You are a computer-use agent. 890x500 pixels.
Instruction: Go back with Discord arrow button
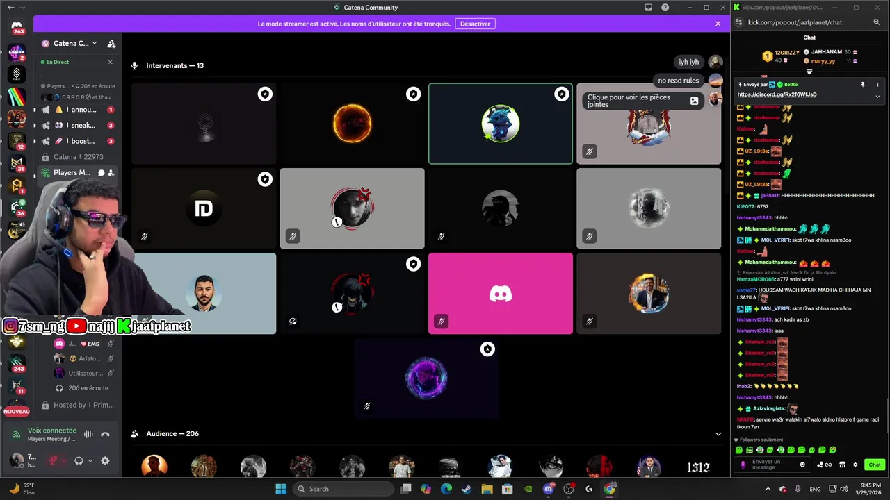click(x=10, y=8)
